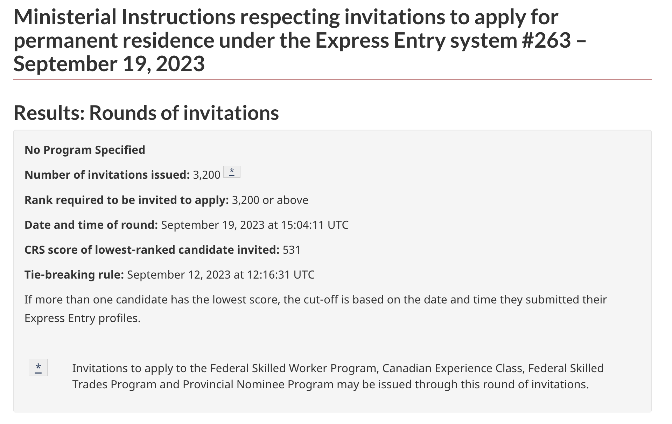Click 'Date and time of round' label
The image size is (672, 424).
[91, 225]
